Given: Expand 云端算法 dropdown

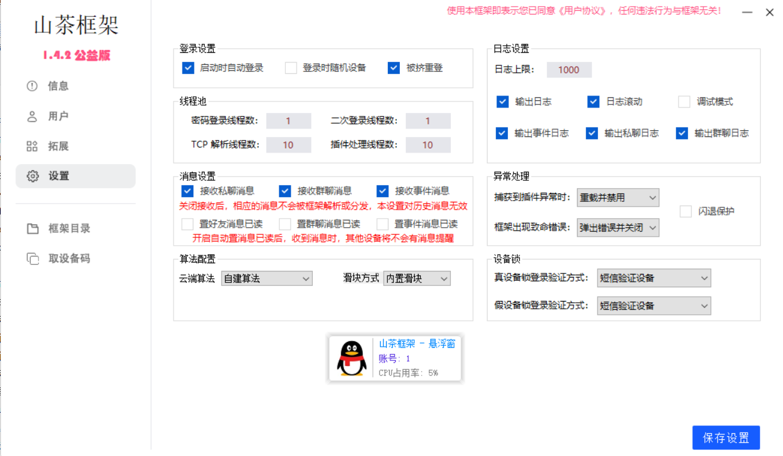Looking at the screenshot, I should [267, 279].
